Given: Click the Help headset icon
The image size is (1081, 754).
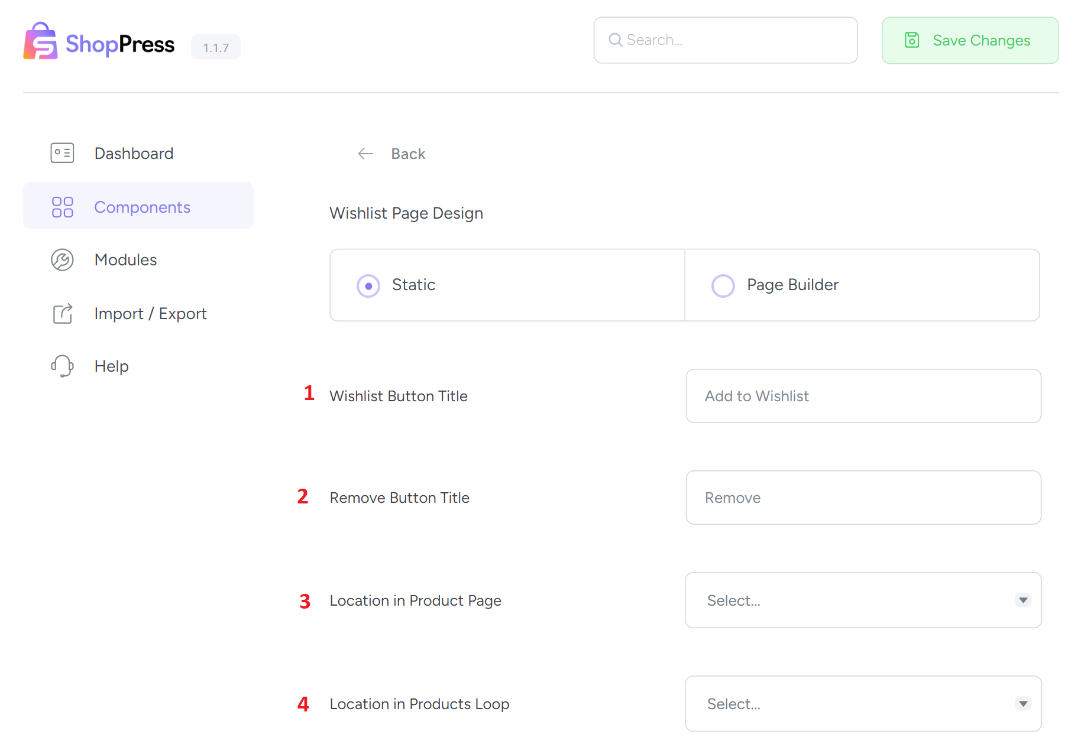Looking at the screenshot, I should click(x=62, y=366).
